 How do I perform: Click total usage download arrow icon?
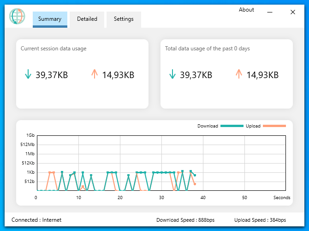point(172,74)
